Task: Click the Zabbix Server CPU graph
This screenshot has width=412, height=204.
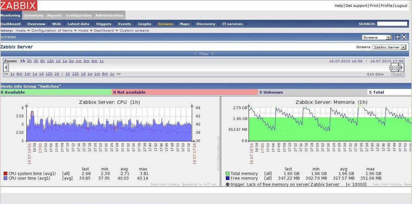Action: [110, 141]
